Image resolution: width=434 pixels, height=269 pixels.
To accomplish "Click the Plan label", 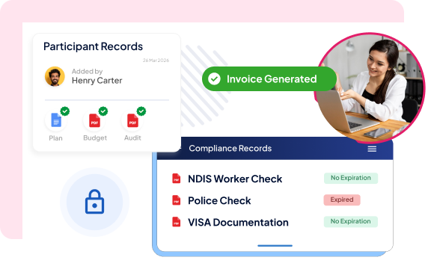I will tap(55, 138).
